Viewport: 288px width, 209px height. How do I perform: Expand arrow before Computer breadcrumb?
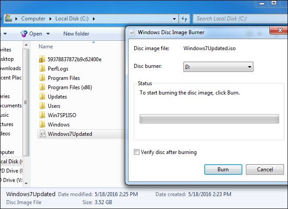pyautogui.click(x=16, y=19)
